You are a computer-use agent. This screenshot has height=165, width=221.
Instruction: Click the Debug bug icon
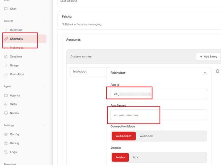[x=6, y=143]
